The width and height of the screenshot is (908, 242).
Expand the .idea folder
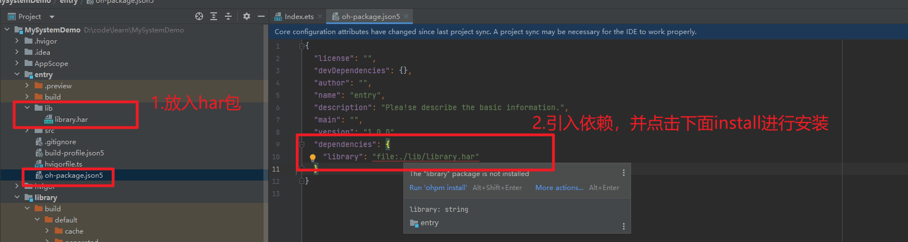click(17, 52)
